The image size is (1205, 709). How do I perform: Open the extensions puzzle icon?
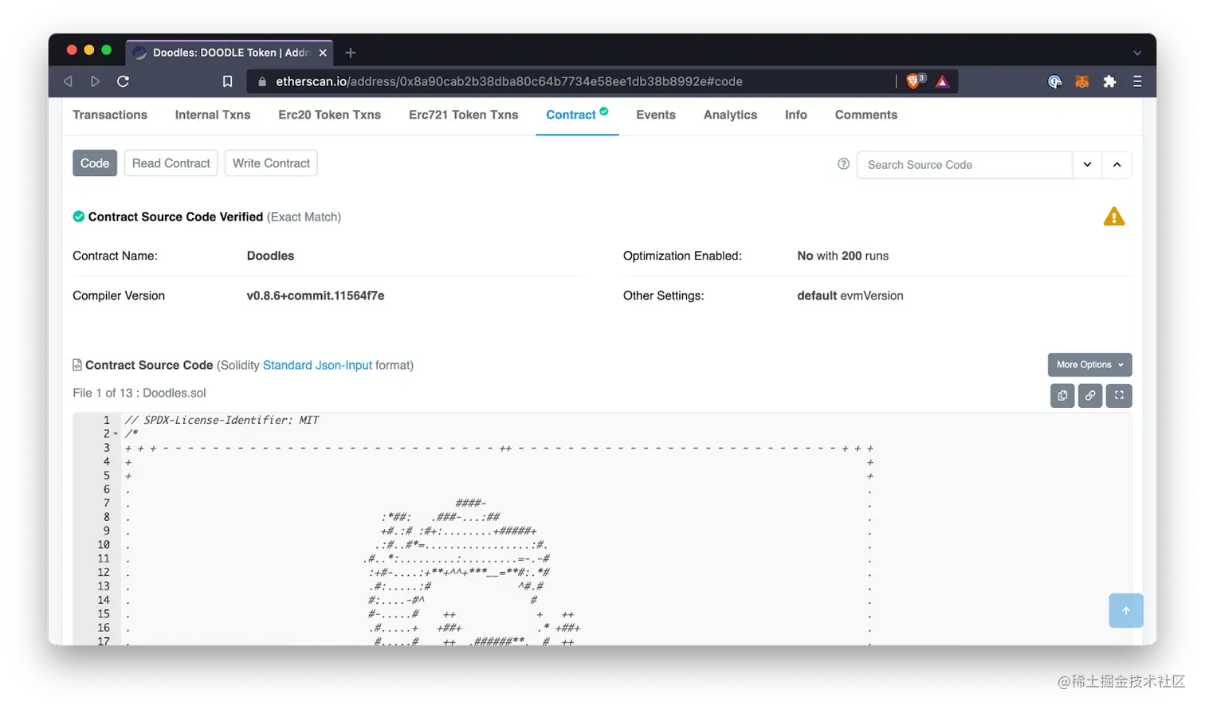point(1109,81)
